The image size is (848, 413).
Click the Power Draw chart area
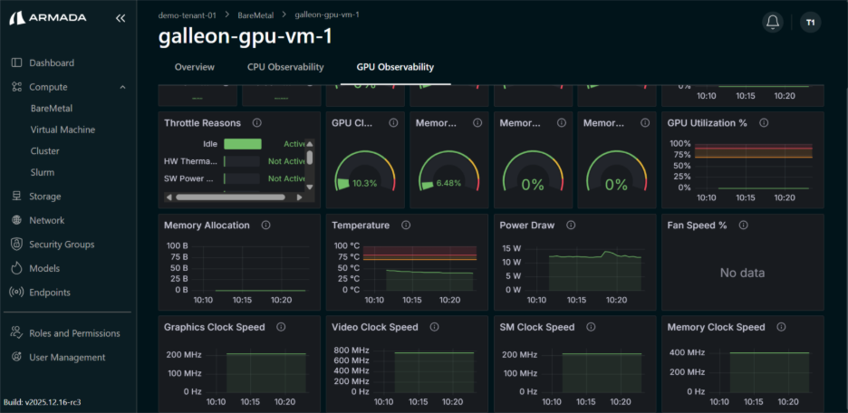pos(595,272)
